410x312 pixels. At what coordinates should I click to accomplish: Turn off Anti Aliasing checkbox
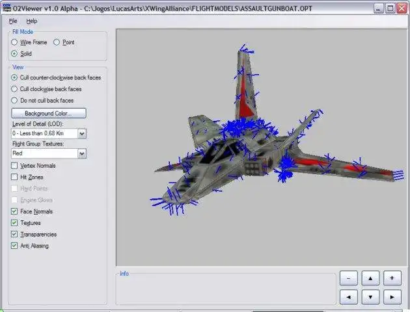[x=14, y=246]
